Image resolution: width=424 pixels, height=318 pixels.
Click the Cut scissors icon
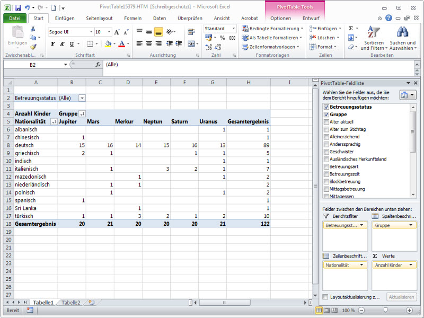point(33,29)
